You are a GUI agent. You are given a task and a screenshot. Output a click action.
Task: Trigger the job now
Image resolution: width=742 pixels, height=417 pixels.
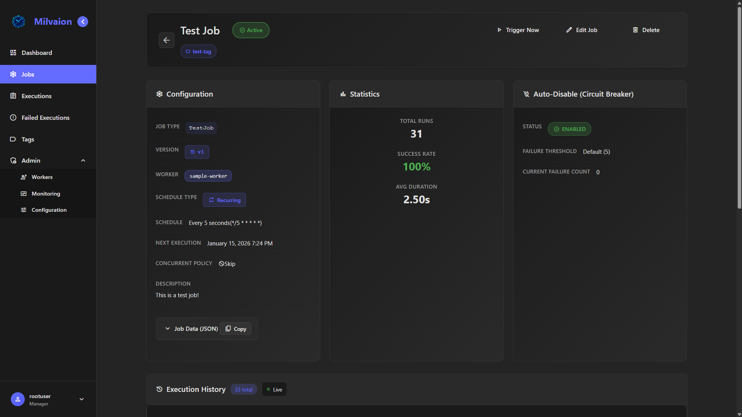[518, 30]
